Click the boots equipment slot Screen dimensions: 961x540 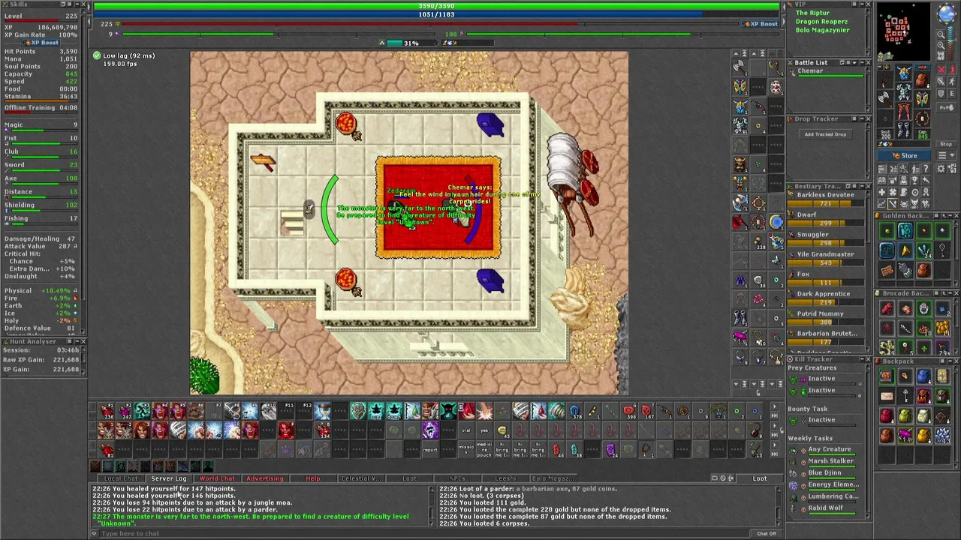pyautogui.click(x=904, y=130)
